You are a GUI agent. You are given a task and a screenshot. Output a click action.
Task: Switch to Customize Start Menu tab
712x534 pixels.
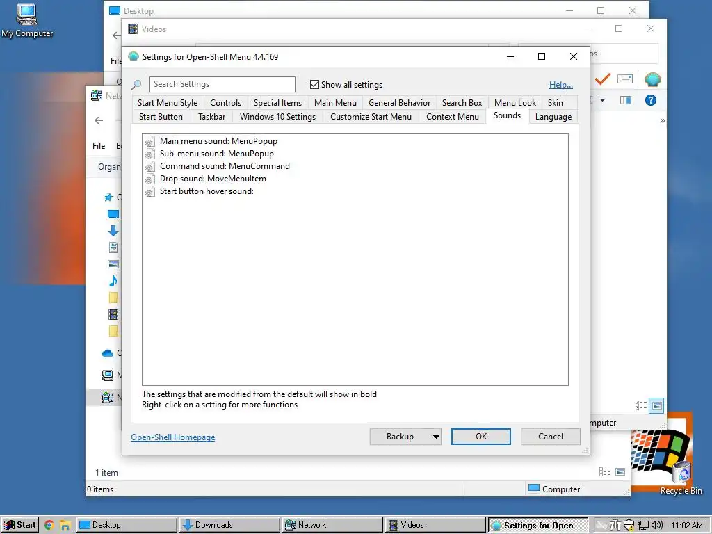[x=371, y=117]
